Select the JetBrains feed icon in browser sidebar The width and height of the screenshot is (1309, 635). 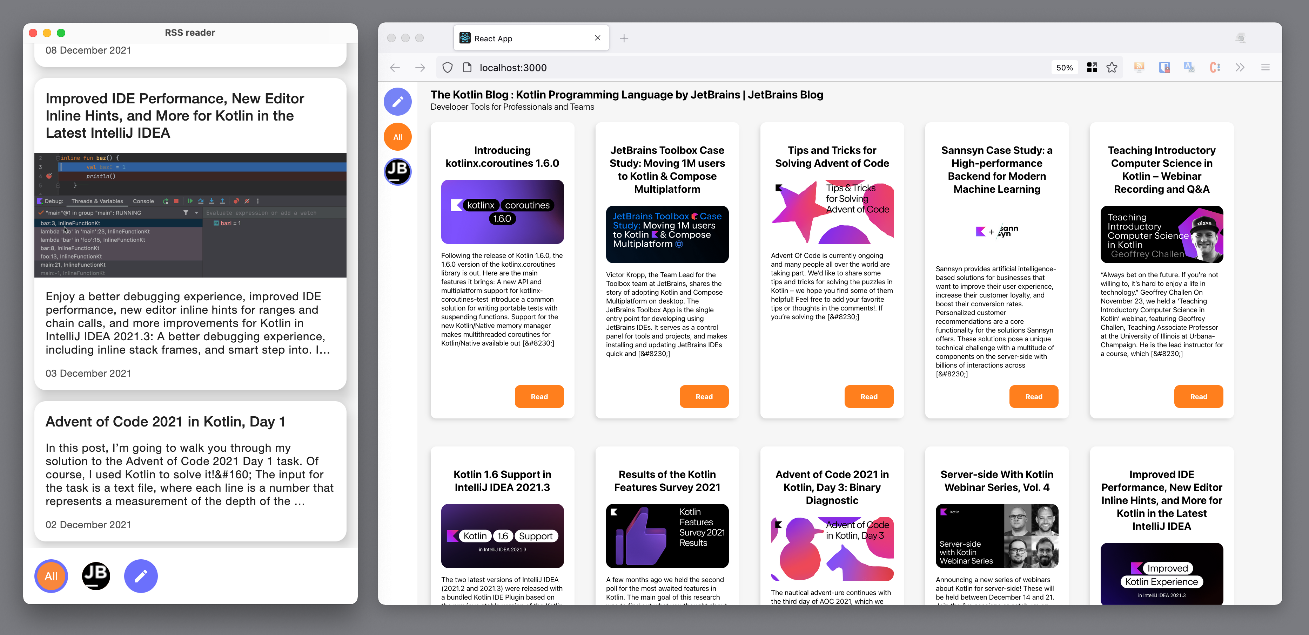tap(397, 172)
